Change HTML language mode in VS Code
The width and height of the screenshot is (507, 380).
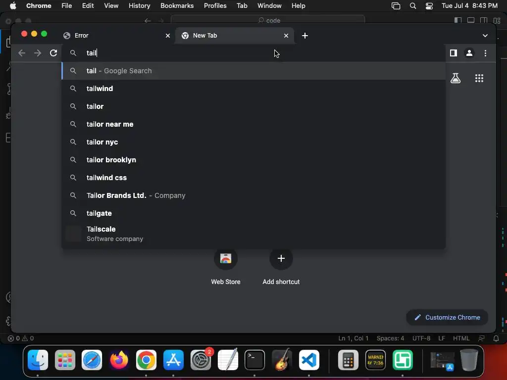(x=461, y=338)
